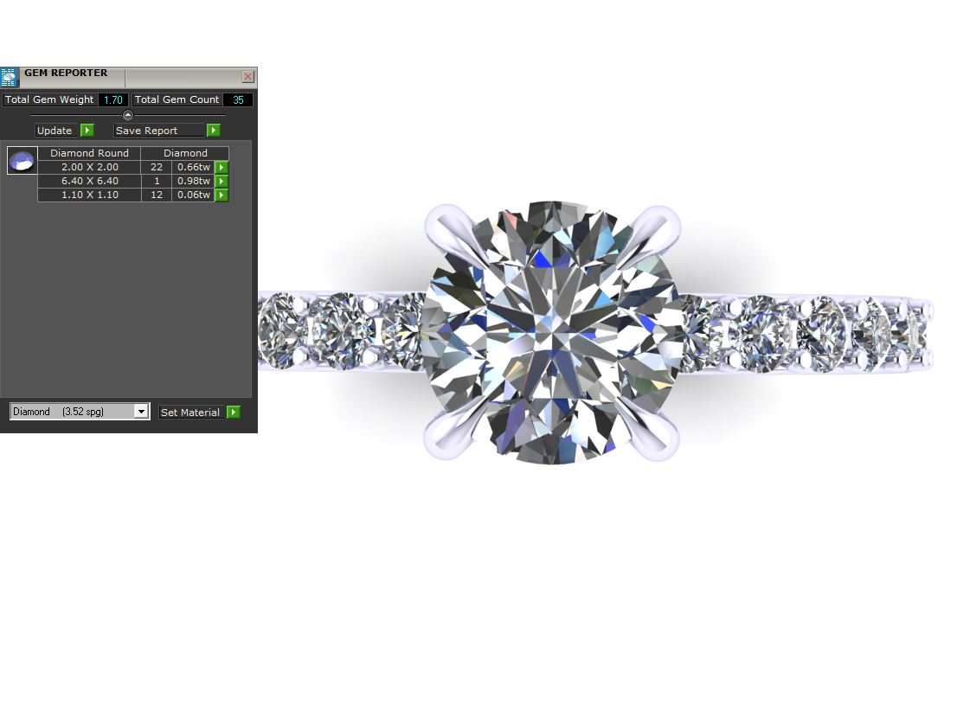The height and width of the screenshot is (704, 976).
Task: Click the Diamond material column header
Action: 185,153
